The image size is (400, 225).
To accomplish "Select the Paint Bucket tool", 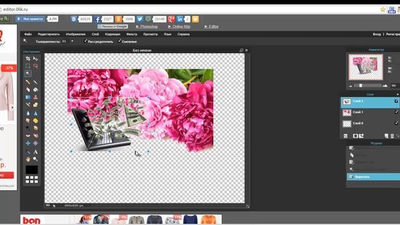I will [36, 89].
